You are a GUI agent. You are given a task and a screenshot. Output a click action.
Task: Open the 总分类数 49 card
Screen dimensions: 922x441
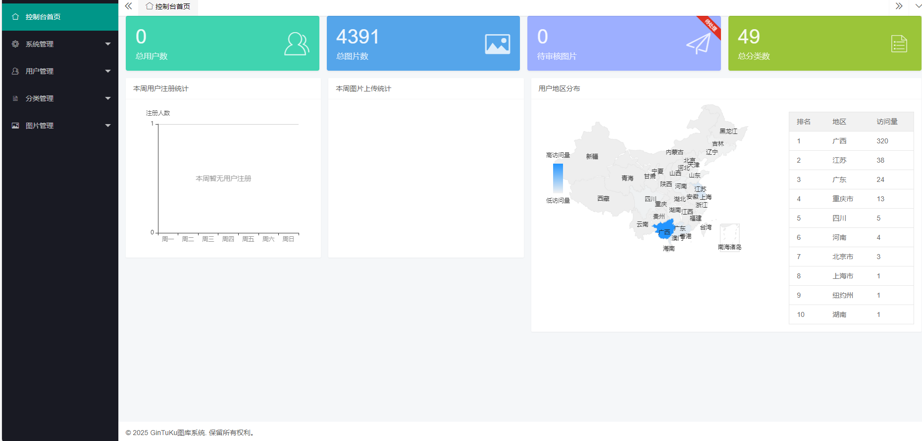pyautogui.click(x=825, y=44)
